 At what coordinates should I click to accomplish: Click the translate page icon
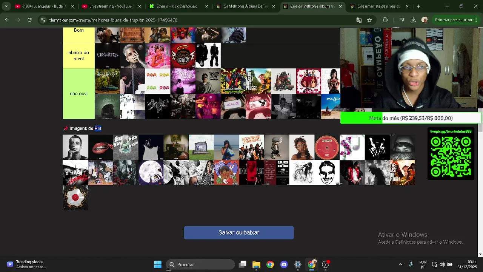tap(359, 20)
